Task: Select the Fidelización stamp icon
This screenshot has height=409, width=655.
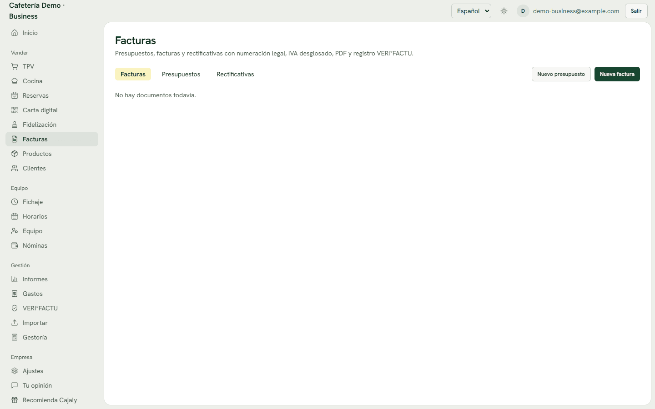Action: 15,125
